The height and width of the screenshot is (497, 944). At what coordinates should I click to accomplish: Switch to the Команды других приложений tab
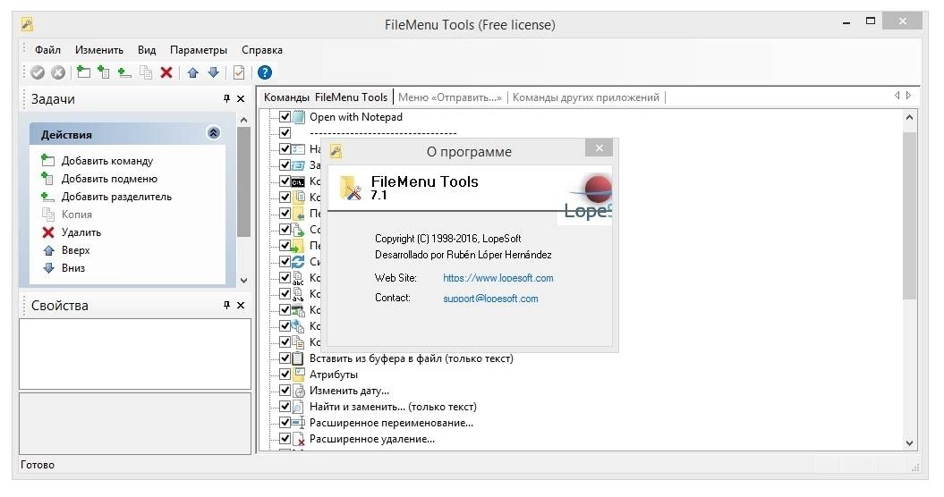[x=586, y=97]
